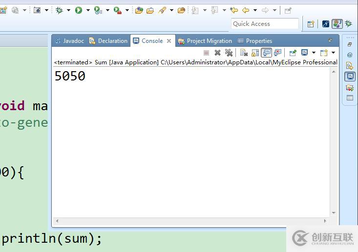The image size is (358, 252).
Task: Click the green Run button in toolbar
Action: [79, 10]
